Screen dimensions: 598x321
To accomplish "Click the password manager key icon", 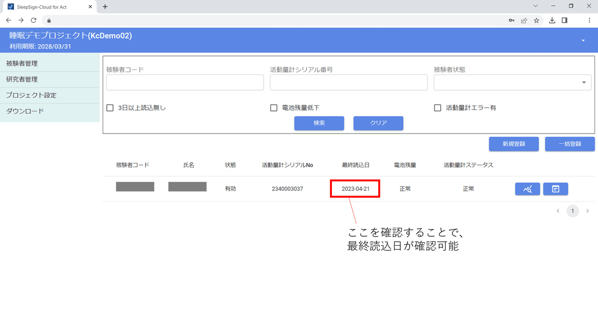I will pyautogui.click(x=511, y=20).
